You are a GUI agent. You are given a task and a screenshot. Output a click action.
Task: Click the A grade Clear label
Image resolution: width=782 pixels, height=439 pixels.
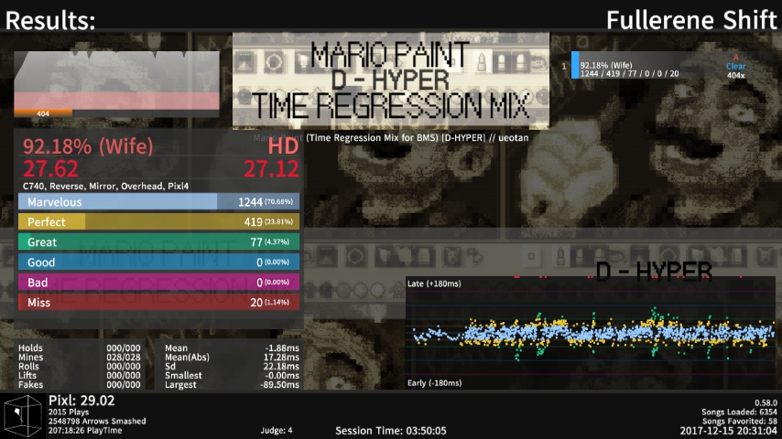(735, 61)
